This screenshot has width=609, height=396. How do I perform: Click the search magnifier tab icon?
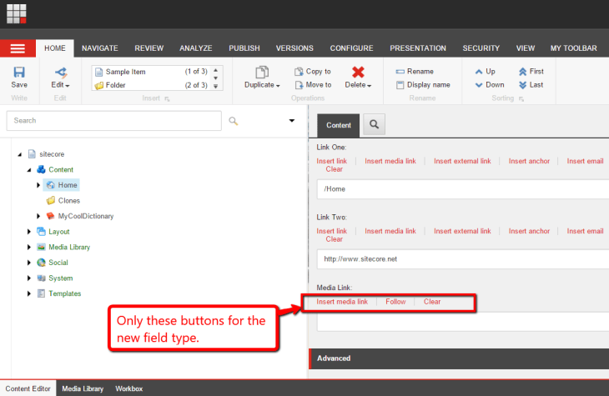(375, 124)
